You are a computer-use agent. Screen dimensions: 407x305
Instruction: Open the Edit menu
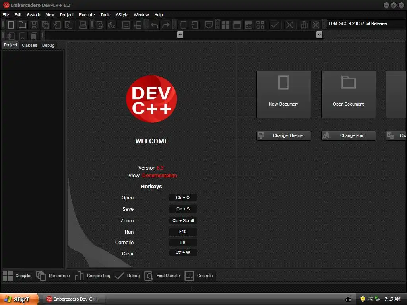(18, 15)
